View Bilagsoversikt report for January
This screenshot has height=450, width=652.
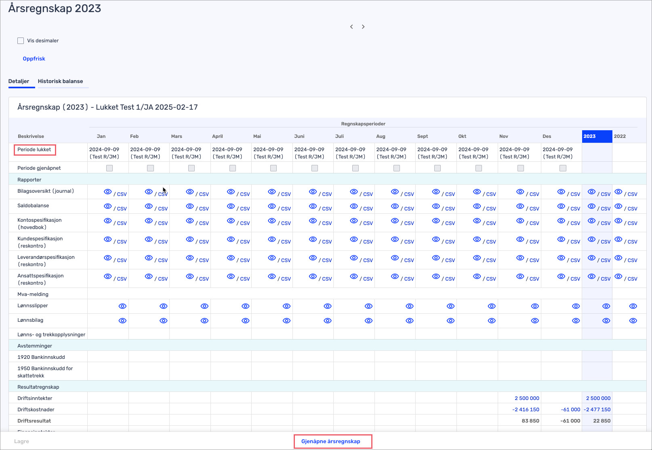[107, 192]
